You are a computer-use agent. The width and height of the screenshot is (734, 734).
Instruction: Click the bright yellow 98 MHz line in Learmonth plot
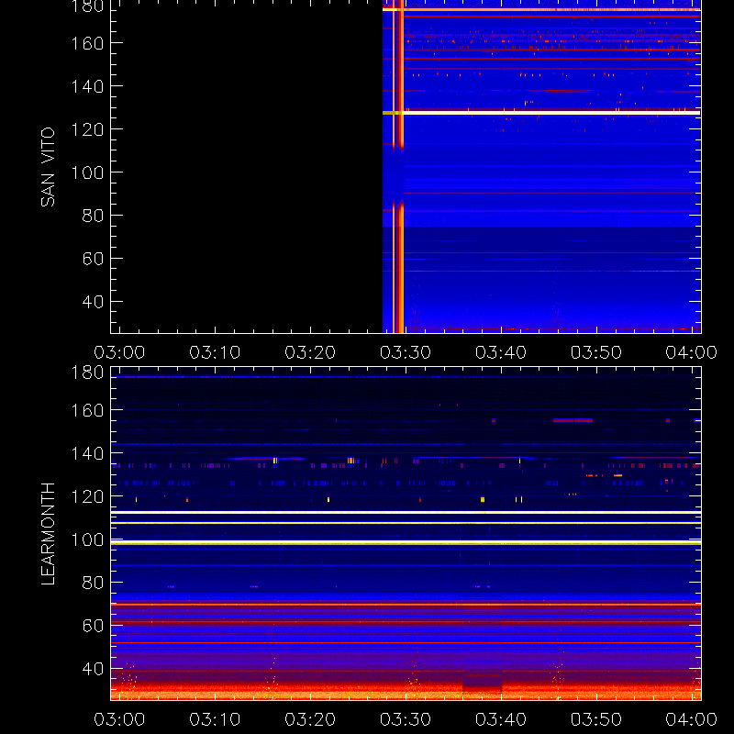[x=406, y=543]
